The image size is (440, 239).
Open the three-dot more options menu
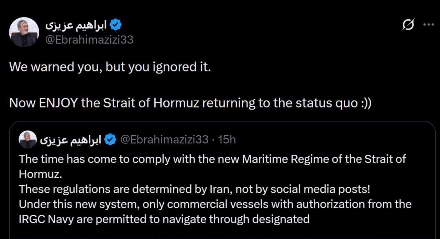428,24
